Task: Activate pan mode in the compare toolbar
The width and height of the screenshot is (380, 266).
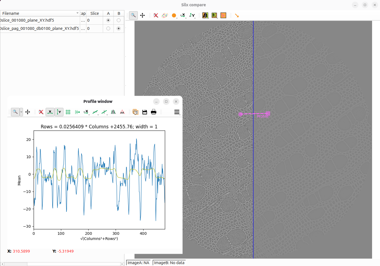Action: point(142,15)
